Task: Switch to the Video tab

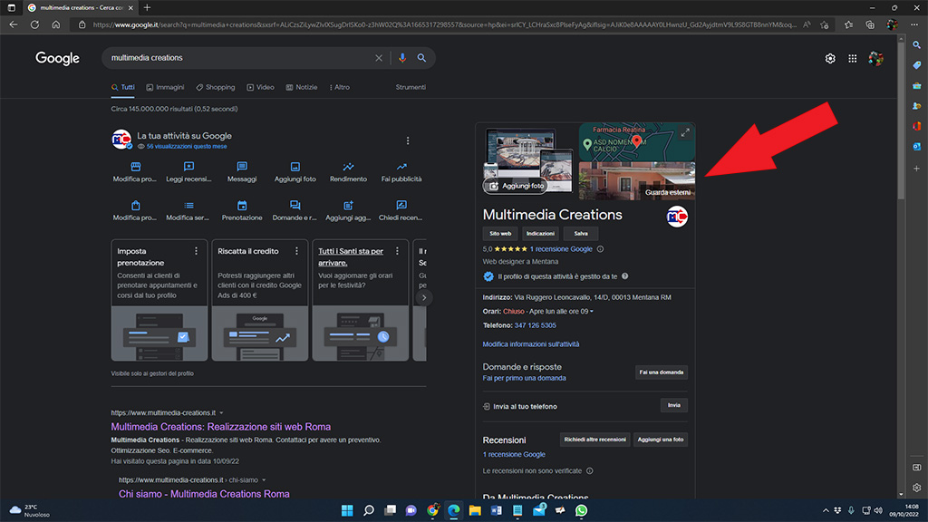Action: tap(260, 87)
